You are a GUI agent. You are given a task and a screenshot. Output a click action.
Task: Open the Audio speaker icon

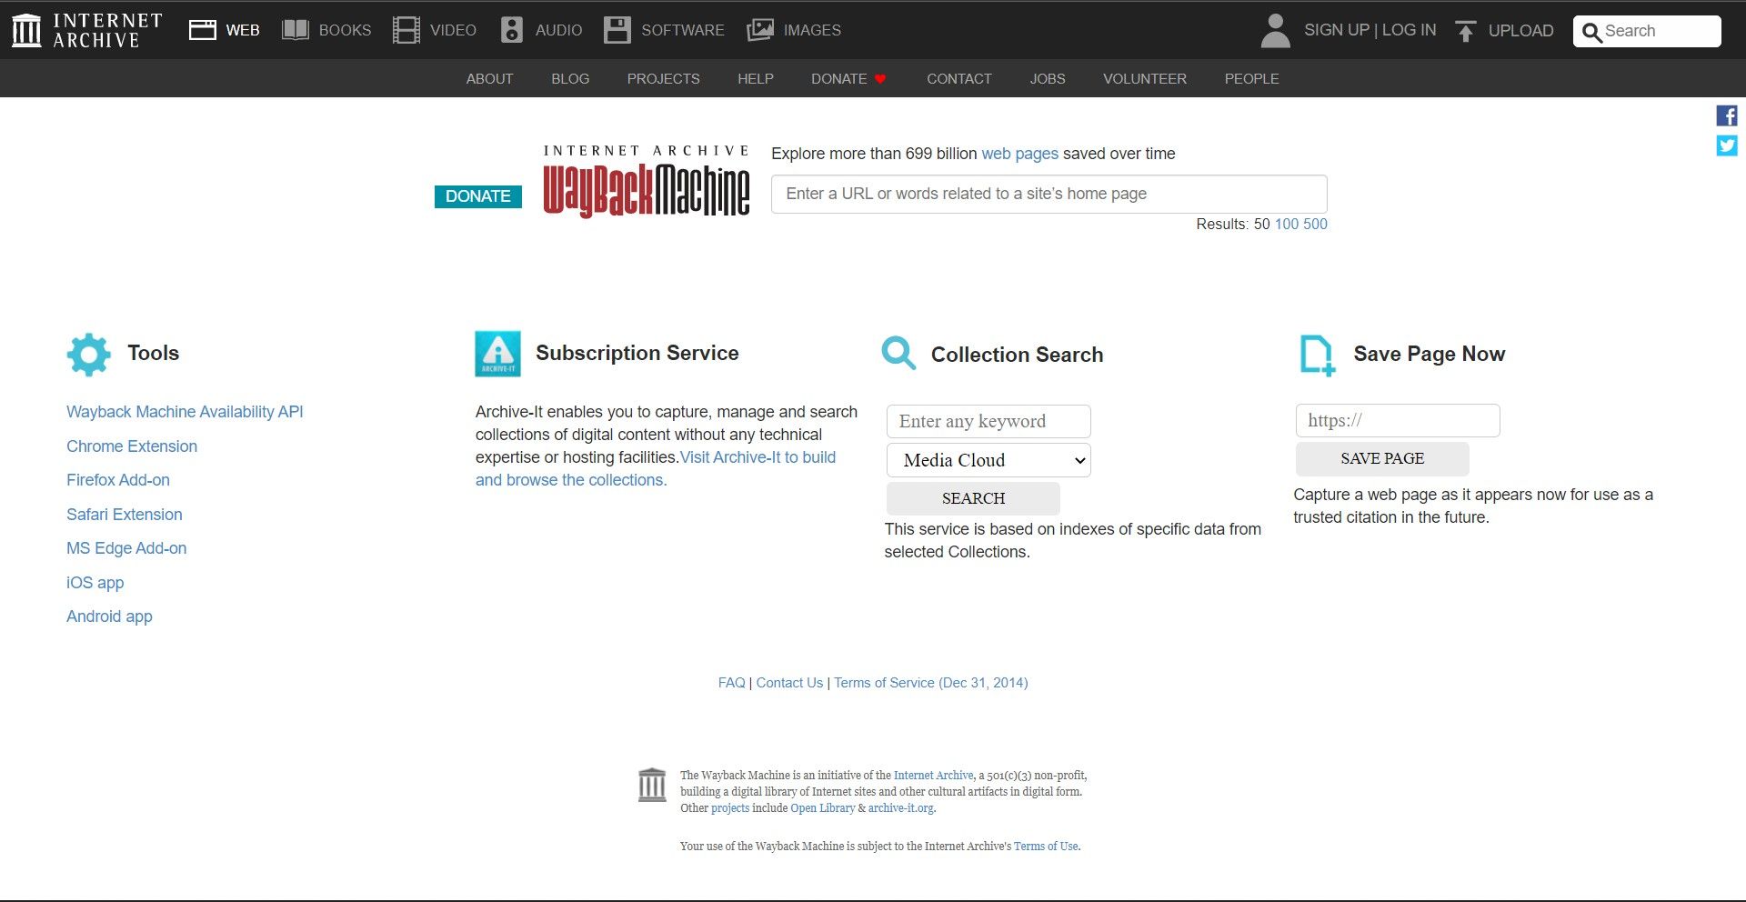coord(512,30)
